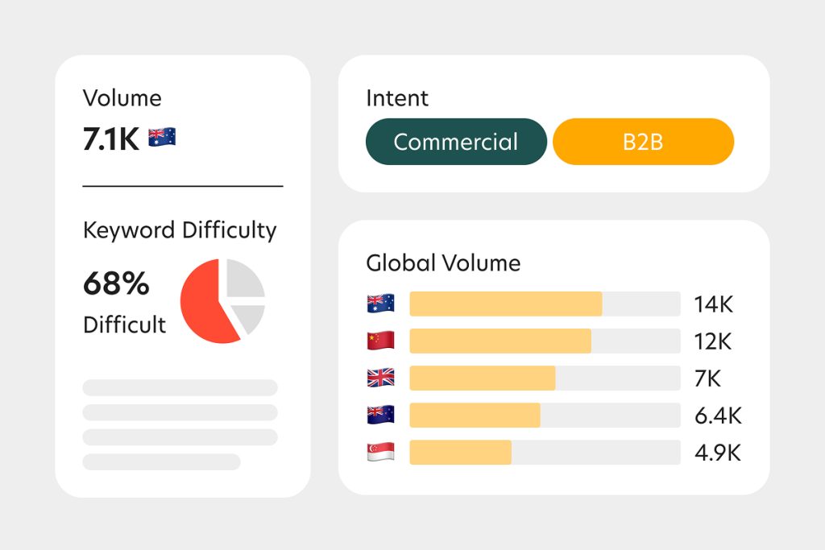
Task: Click the 4.9K volume bar
Action: tap(460, 452)
